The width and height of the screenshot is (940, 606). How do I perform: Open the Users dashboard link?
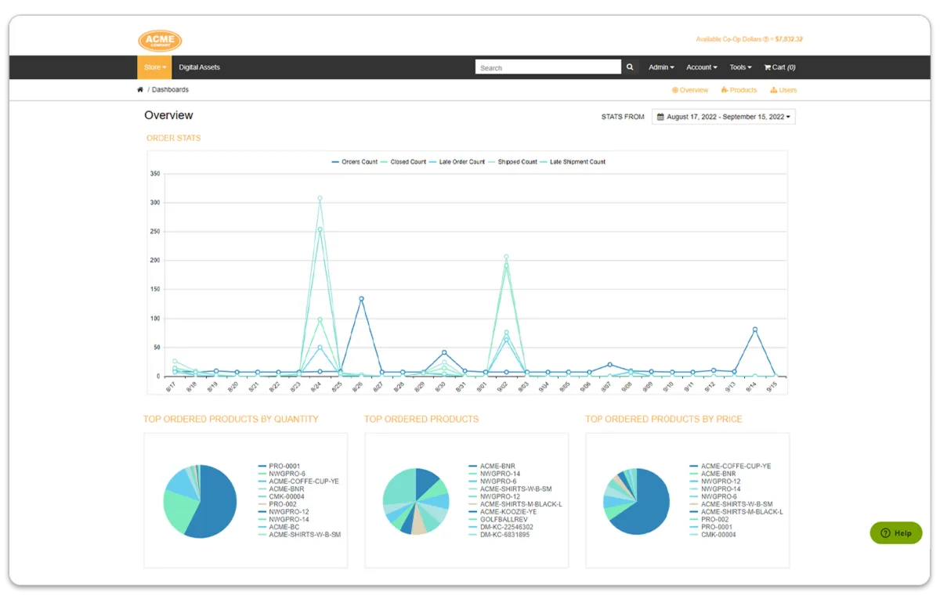tap(783, 90)
